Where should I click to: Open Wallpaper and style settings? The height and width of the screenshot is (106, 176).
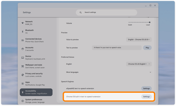pyautogui.click(x=36, y=66)
